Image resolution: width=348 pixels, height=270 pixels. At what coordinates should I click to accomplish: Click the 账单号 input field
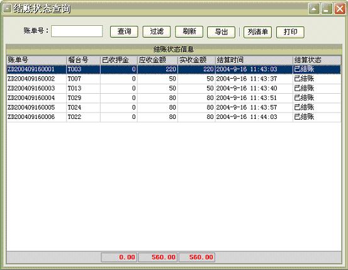77,31
